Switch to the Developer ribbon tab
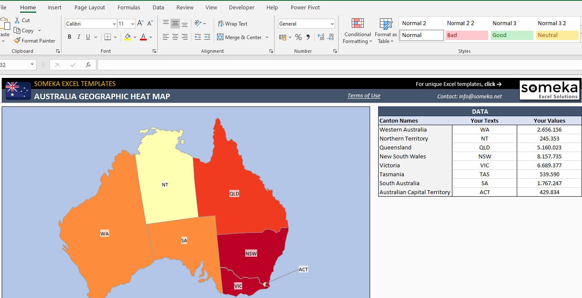 [241, 7]
